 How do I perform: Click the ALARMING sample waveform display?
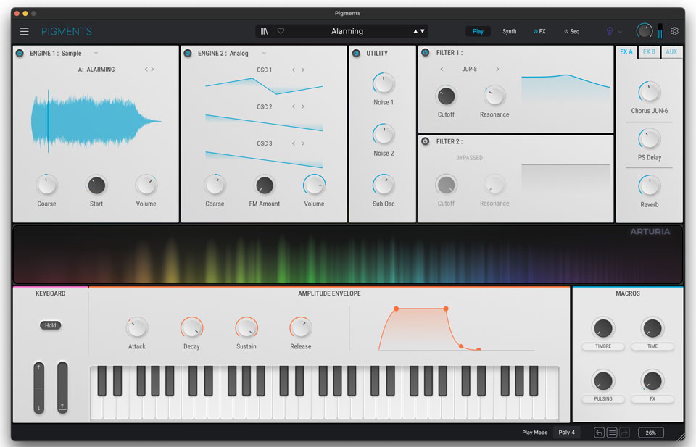96,120
